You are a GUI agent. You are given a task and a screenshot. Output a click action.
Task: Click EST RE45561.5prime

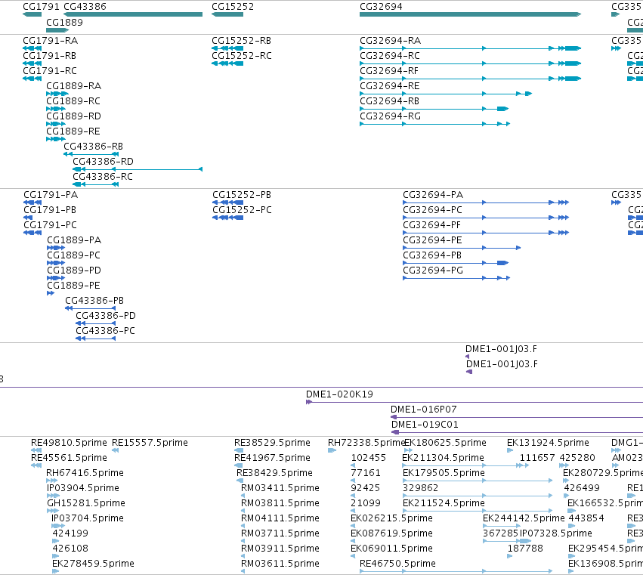(69, 458)
